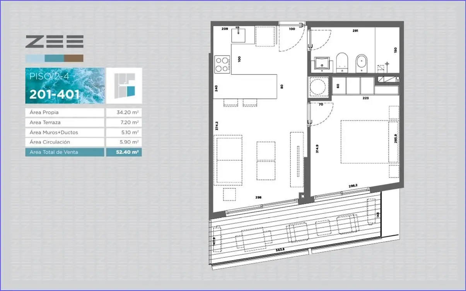Select the Area Terraza row
Viewport: 466px width, 291px height.
84,122
